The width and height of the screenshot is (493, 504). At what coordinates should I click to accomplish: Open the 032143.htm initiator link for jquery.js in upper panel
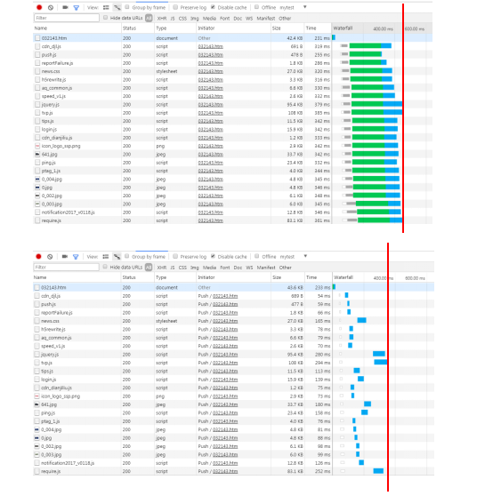(x=210, y=105)
